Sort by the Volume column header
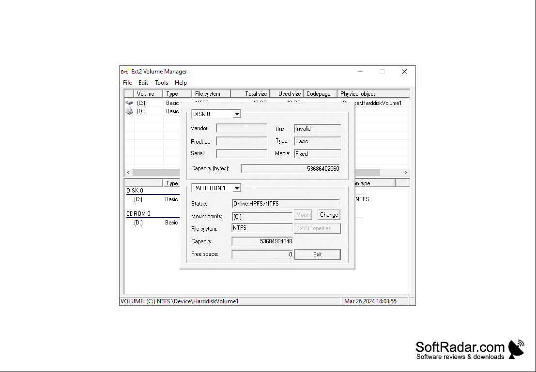The image size is (536, 372). [148, 93]
